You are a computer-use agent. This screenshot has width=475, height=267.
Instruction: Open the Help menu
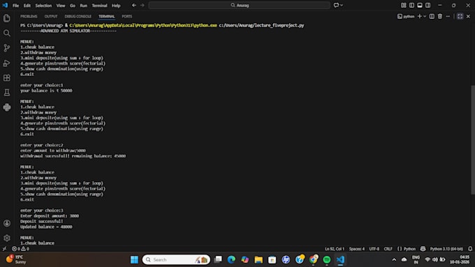(116, 6)
